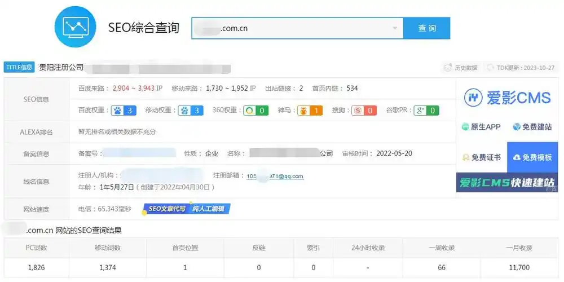
Task: Click the blue SEO chart logo icon
Action: click(76, 27)
